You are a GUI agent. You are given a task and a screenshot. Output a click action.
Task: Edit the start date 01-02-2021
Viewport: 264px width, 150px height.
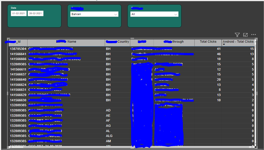coord(19,13)
